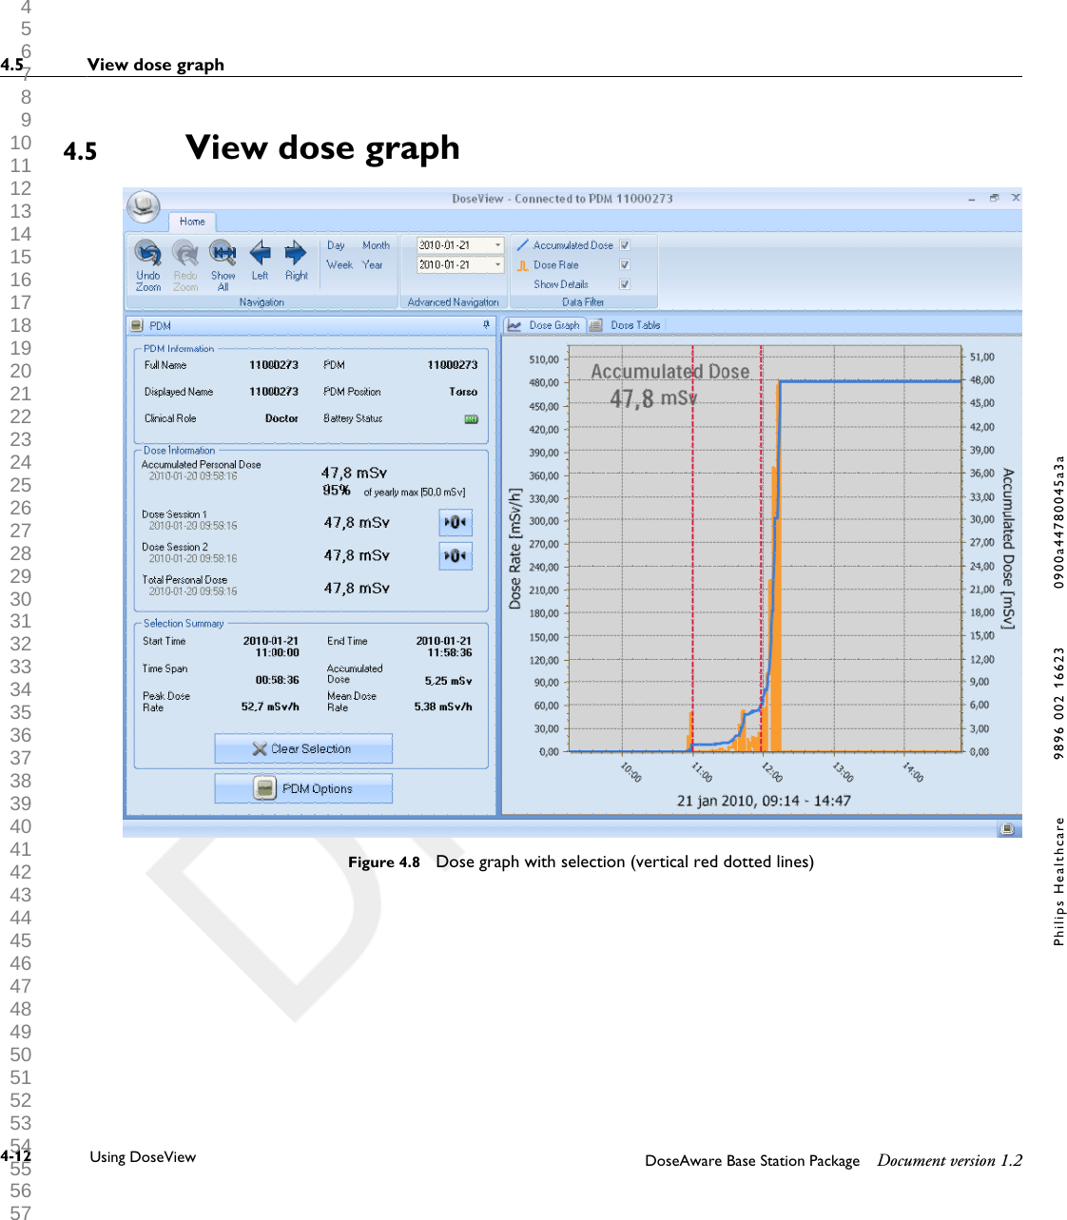Open the start date dropdown
Viewport: 1067px width, 1220px height.
[496, 244]
